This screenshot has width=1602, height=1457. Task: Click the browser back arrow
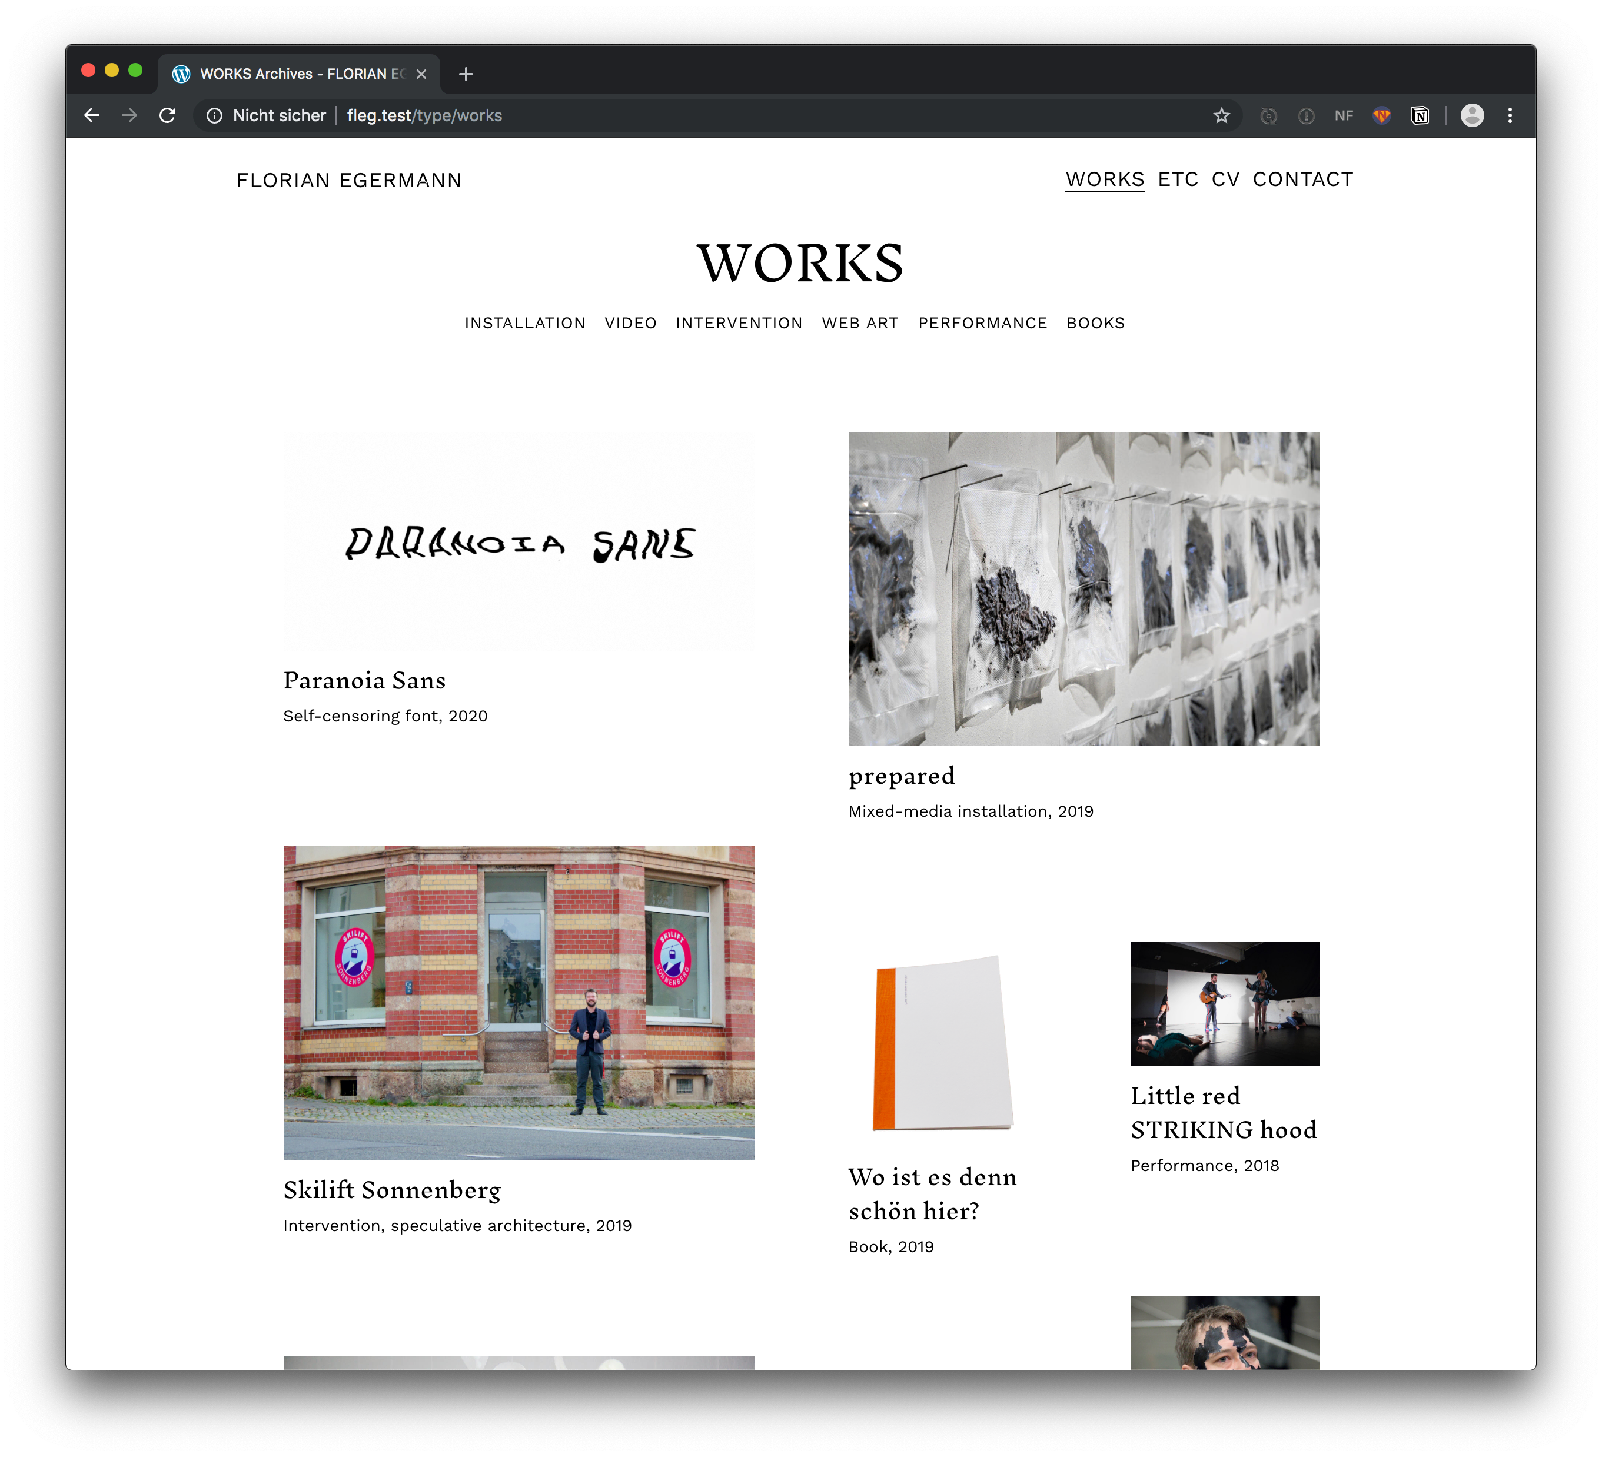click(x=91, y=115)
